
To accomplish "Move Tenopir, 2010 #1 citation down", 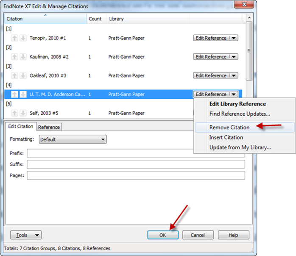I will 23,38.
